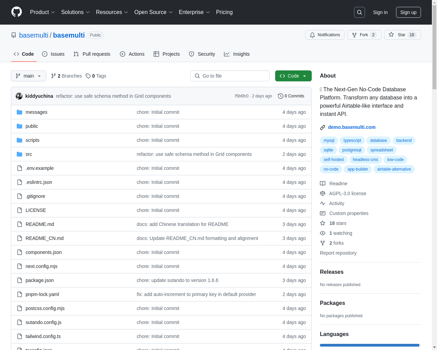This screenshot has width=437, height=350.
Task: Select the airtable-alternative topic tag
Action: click(394, 169)
